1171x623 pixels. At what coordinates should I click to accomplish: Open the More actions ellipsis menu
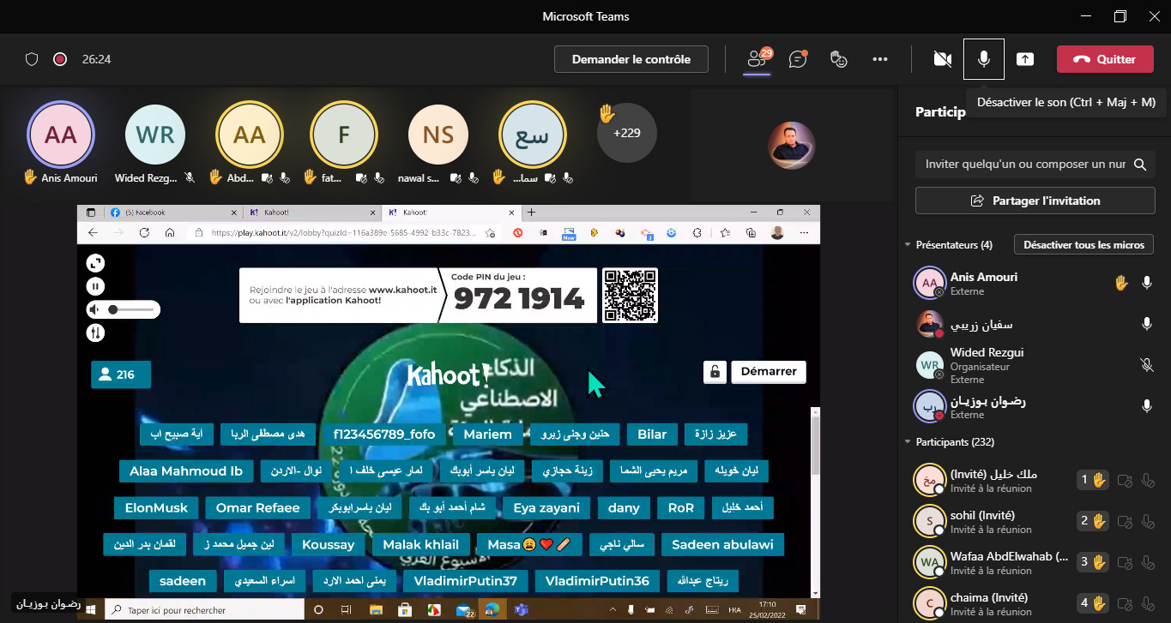880,59
